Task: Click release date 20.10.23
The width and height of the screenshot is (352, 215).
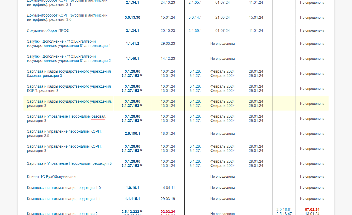Action: [168, 31]
